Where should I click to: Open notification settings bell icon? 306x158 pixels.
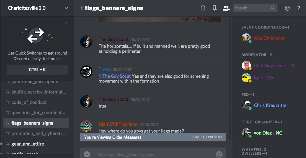coord(203,8)
